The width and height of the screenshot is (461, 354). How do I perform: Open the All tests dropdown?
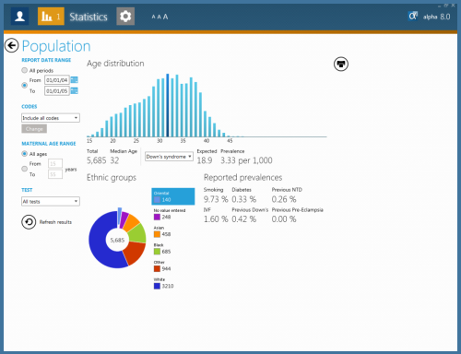(51, 201)
